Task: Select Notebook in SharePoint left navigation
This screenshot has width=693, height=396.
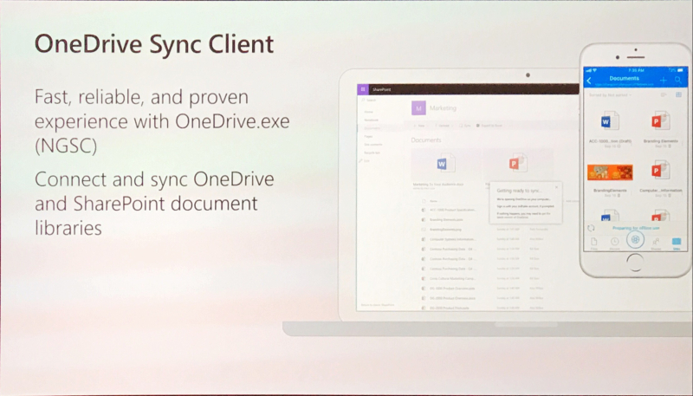Action: 372,120
